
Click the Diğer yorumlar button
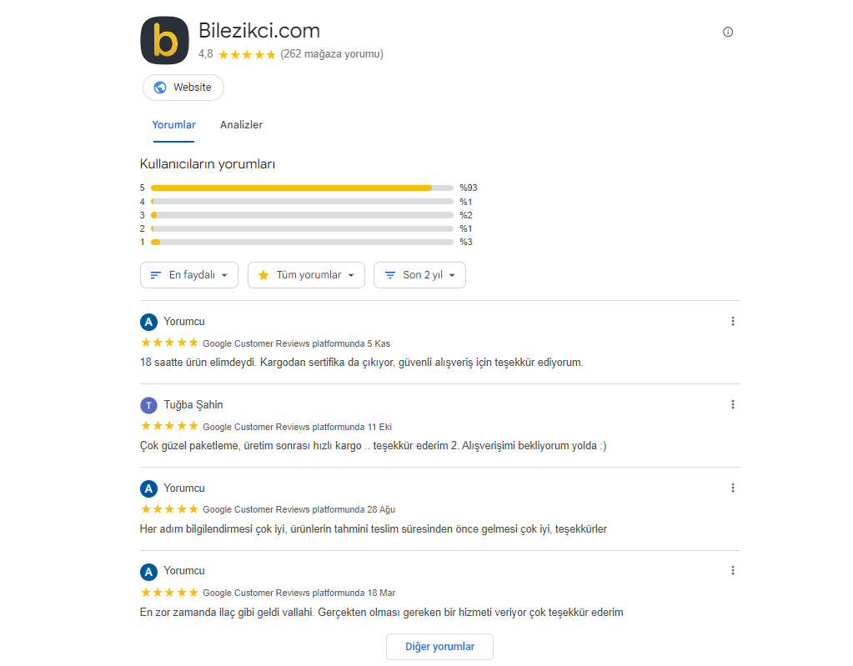pos(439,647)
